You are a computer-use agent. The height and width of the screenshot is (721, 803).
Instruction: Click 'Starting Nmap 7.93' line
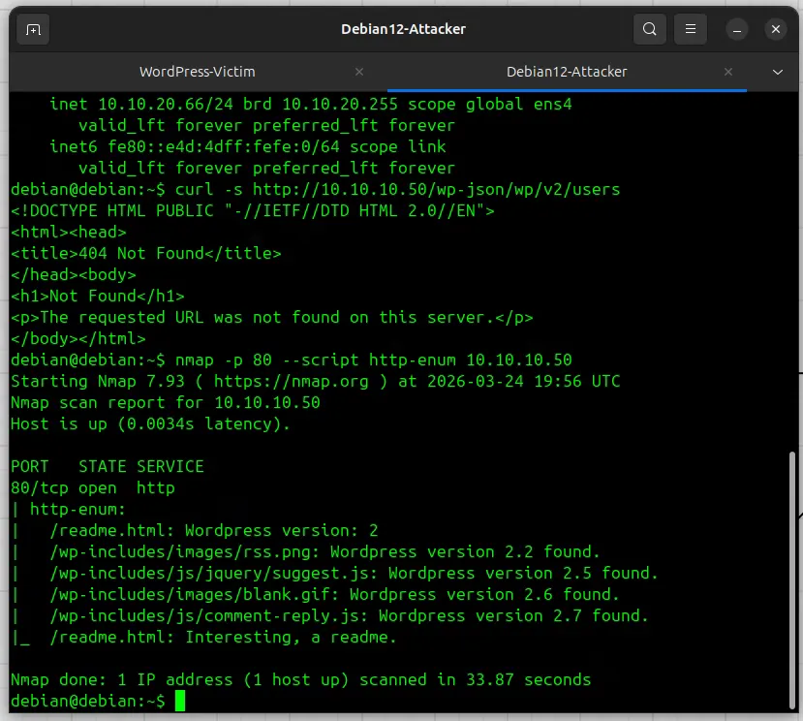pyautogui.click(x=316, y=382)
